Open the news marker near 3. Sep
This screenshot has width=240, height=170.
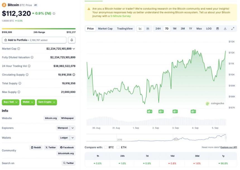tap(175, 112)
